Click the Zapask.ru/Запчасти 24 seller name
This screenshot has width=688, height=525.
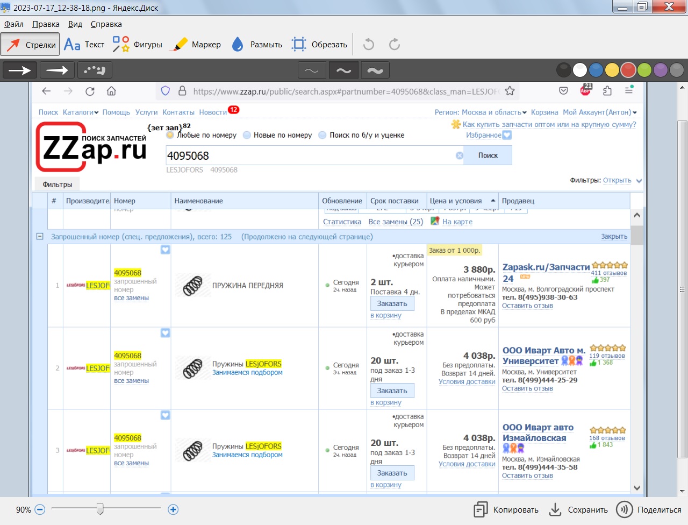(546, 273)
